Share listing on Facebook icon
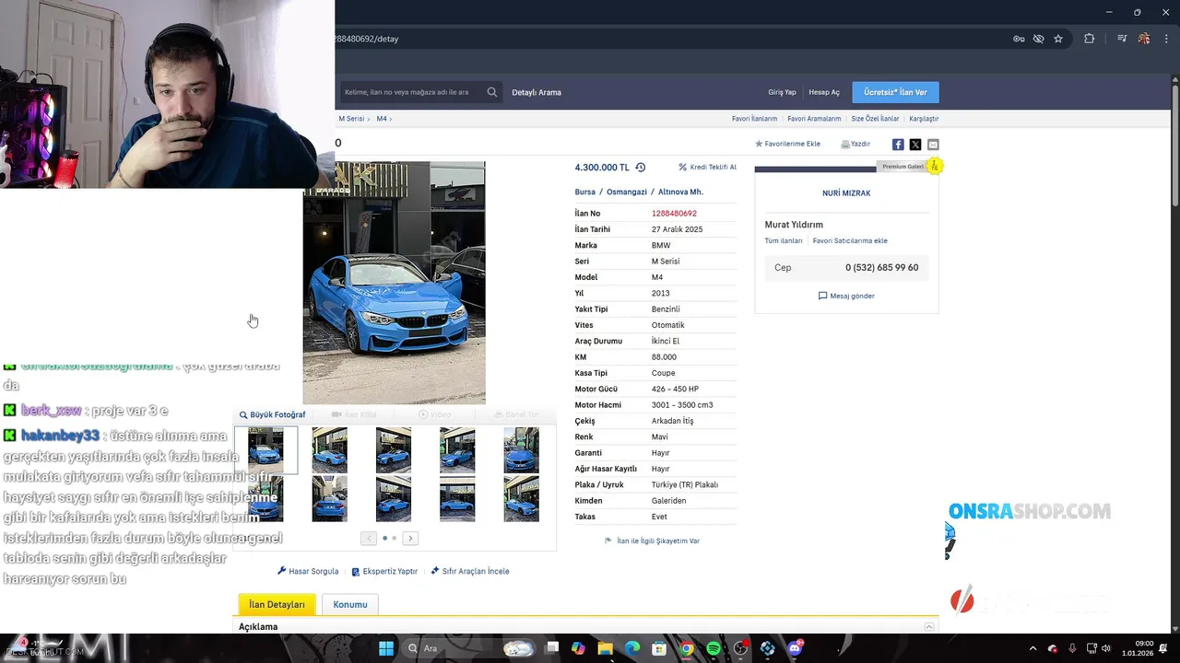This screenshot has width=1180, height=663. (x=898, y=145)
